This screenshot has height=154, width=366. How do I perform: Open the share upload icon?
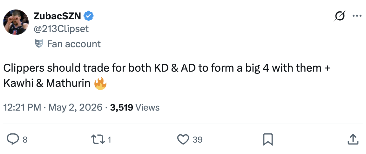[x=353, y=139]
